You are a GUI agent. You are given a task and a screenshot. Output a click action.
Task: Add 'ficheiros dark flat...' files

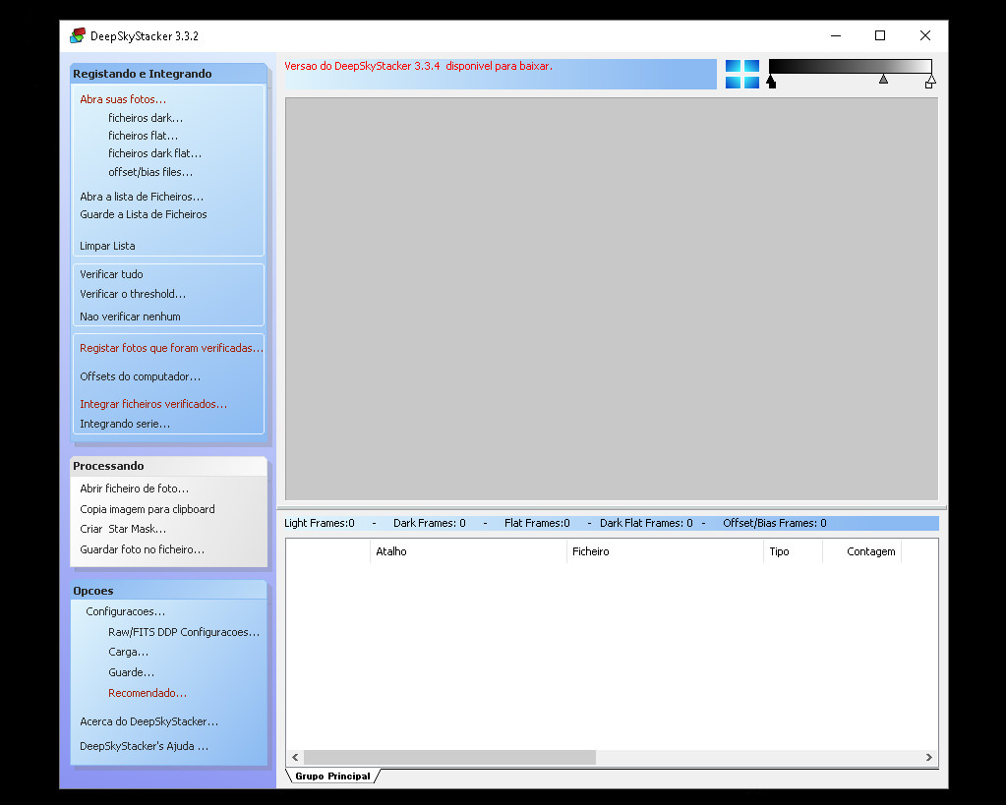point(154,153)
